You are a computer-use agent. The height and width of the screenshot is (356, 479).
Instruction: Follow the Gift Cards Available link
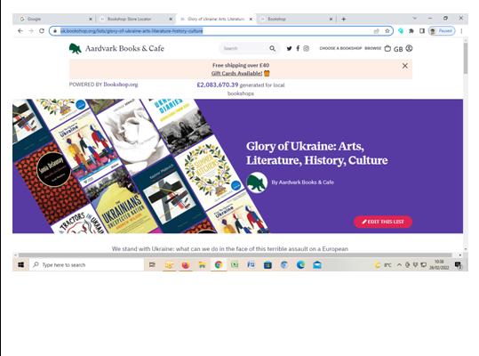coord(236,73)
